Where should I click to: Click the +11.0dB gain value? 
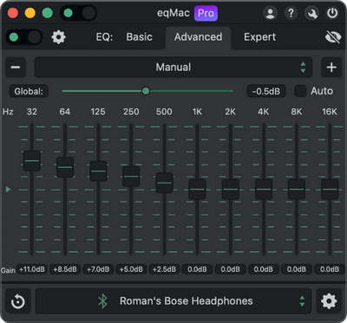point(32,269)
